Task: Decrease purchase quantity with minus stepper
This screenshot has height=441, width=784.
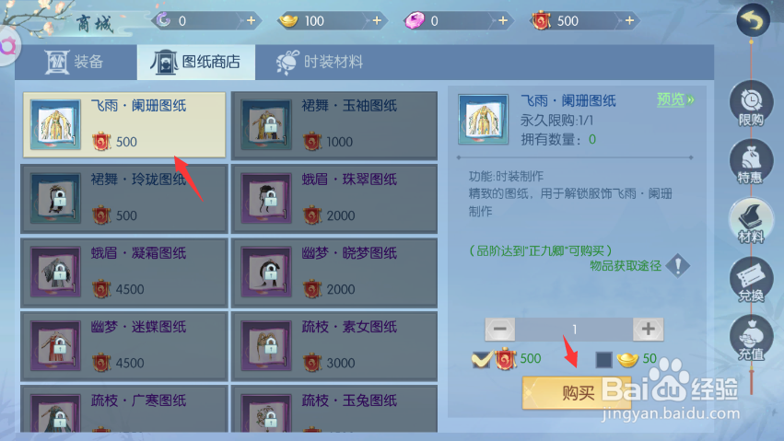Action: (500, 329)
